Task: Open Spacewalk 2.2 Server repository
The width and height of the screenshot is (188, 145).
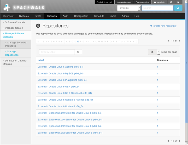Action: pyautogui.click(x=70, y=133)
